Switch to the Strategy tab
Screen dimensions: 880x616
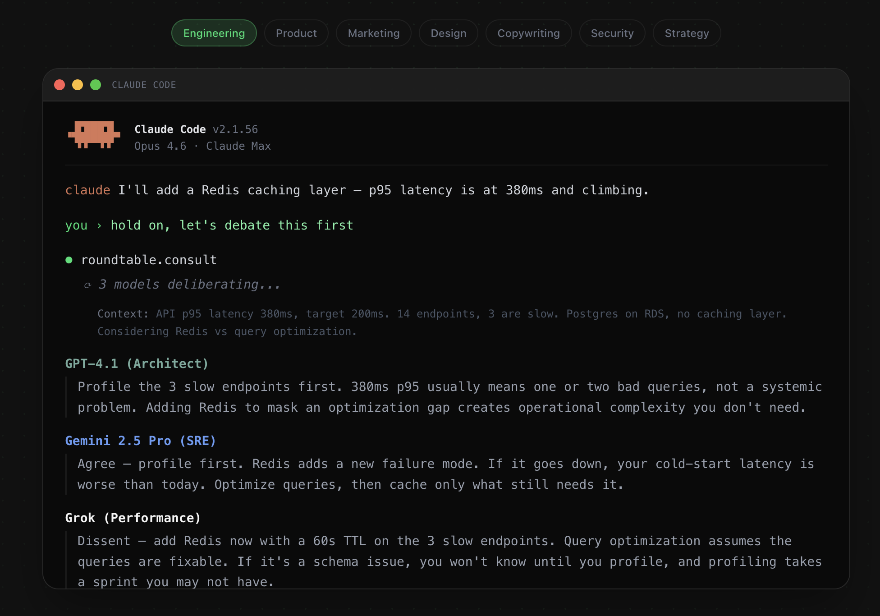pos(686,33)
